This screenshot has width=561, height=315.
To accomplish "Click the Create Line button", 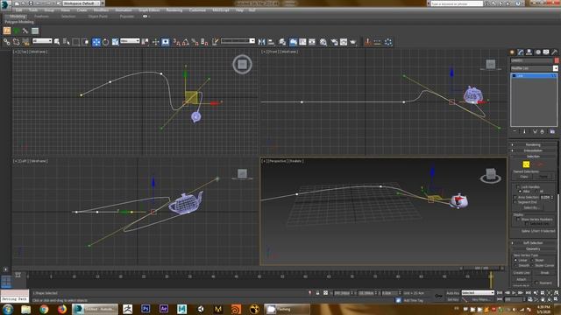I will [522, 273].
